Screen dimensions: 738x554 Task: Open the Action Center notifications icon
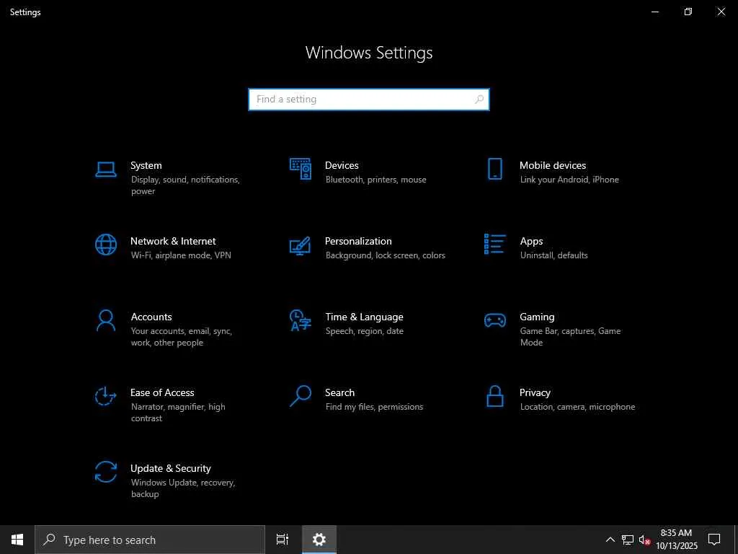click(x=714, y=540)
